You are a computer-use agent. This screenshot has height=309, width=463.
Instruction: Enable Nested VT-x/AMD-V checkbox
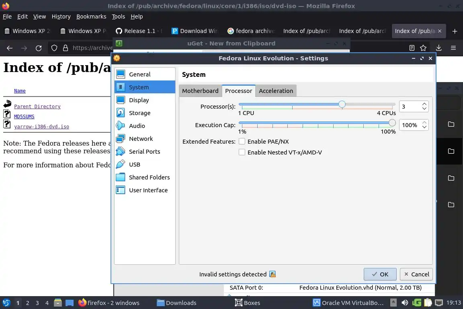click(x=242, y=152)
